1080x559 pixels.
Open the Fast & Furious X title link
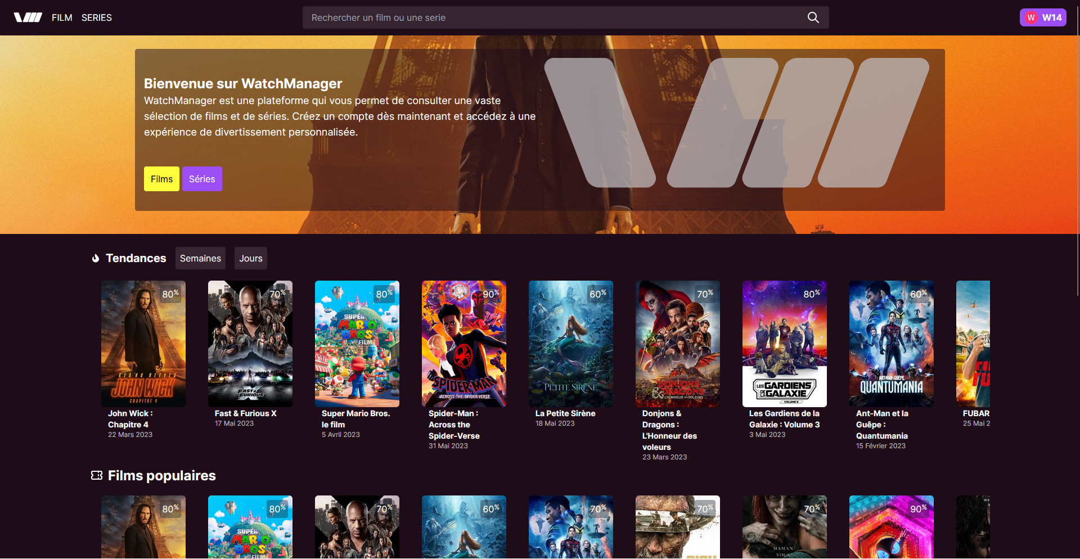click(245, 413)
